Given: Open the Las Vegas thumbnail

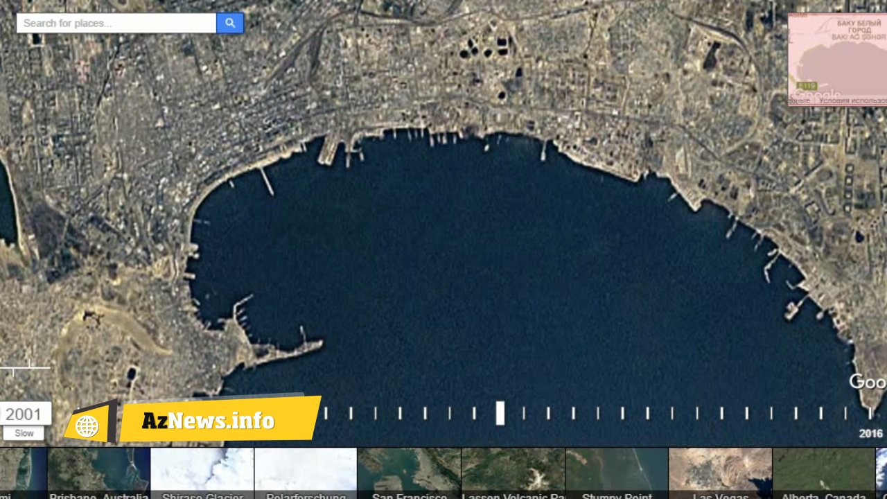Looking at the screenshot, I should (720, 473).
